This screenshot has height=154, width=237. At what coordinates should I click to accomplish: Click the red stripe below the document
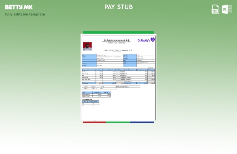(x=94, y=122)
